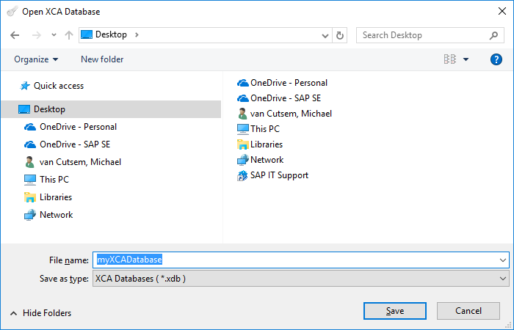Open the change view options dropdown
Image resolution: width=514 pixels, height=330 pixels.
[x=466, y=59]
